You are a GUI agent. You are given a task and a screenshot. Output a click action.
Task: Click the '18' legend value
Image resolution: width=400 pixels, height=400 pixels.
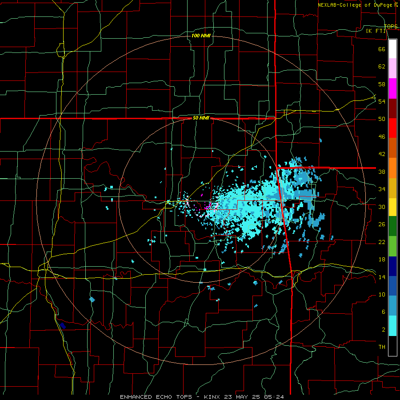382,260
